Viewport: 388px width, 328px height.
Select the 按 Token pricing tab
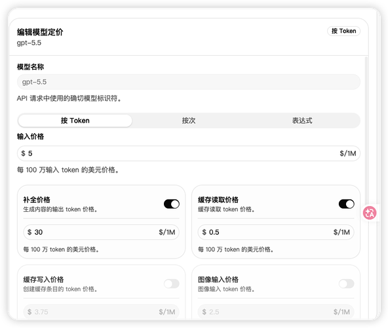(x=75, y=121)
